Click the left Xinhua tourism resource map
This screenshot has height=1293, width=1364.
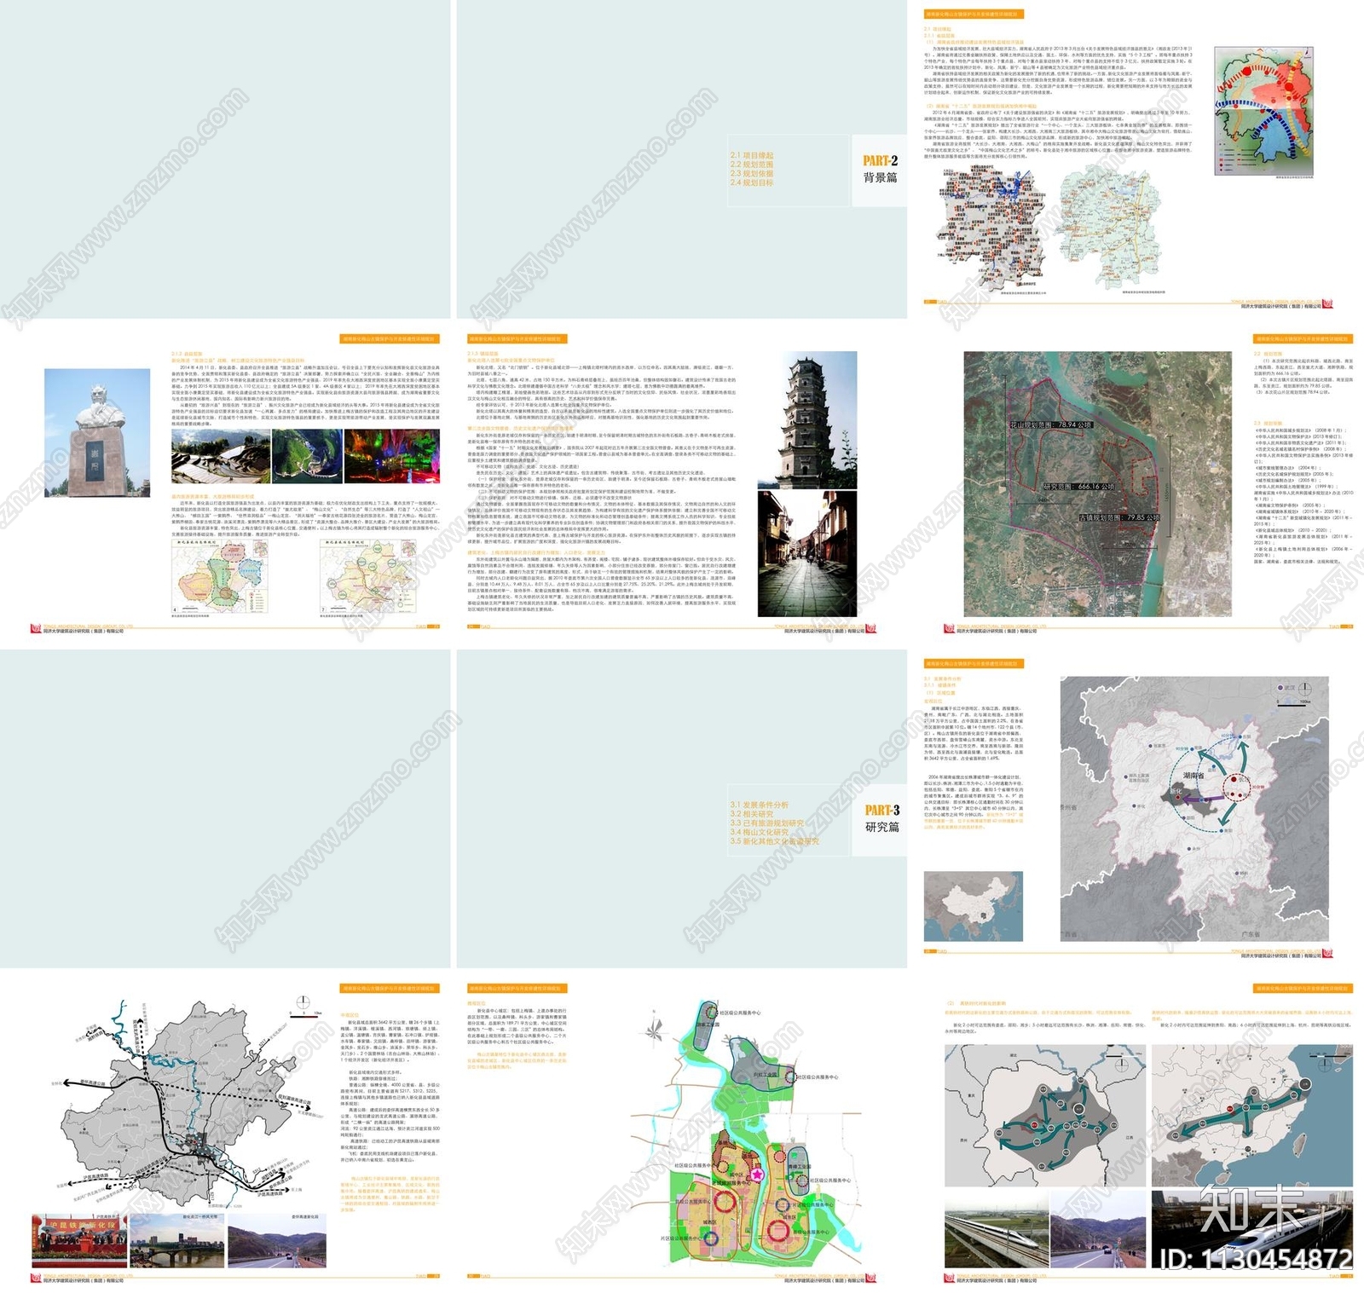pos(221,575)
